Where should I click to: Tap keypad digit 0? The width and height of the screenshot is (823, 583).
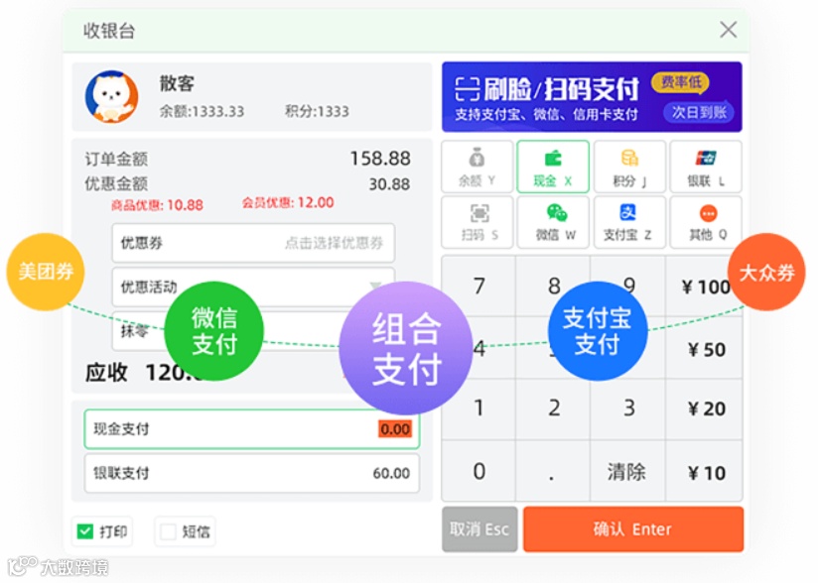tap(479, 471)
